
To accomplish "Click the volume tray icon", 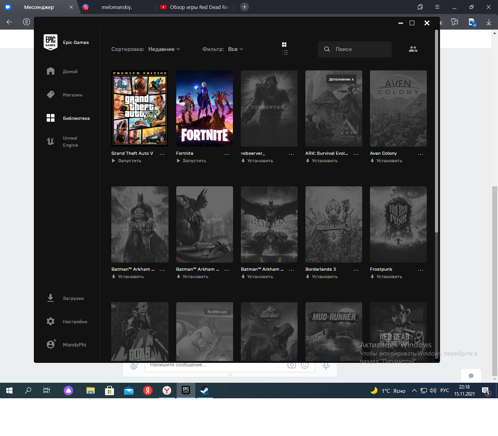I will [x=433, y=390].
